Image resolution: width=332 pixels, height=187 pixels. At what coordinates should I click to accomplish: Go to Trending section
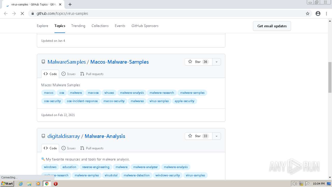pyautogui.click(x=78, y=26)
